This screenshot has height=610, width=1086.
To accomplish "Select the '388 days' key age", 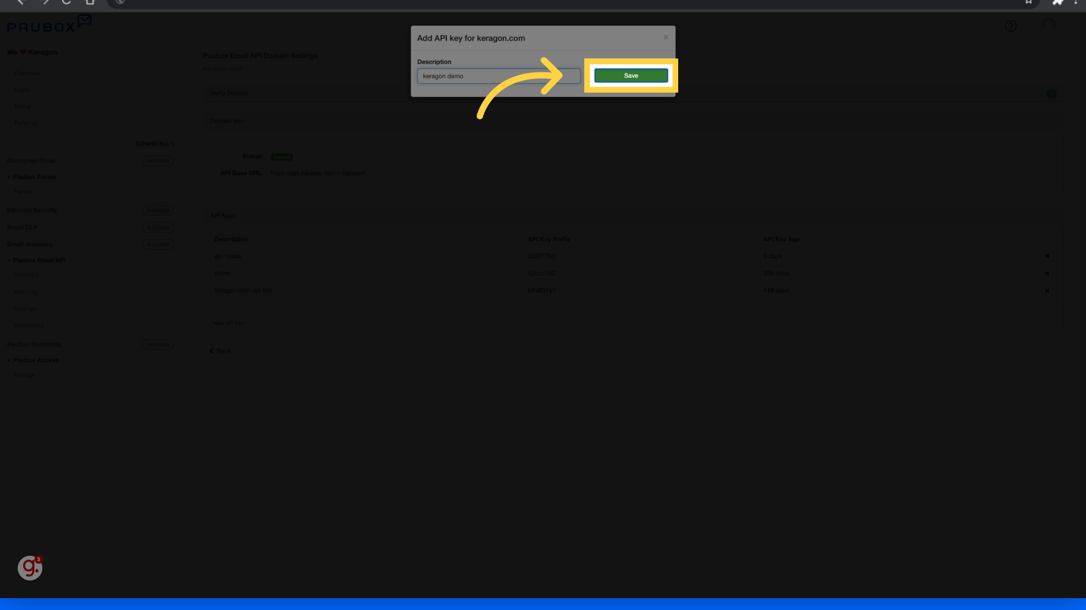I will coord(776,273).
